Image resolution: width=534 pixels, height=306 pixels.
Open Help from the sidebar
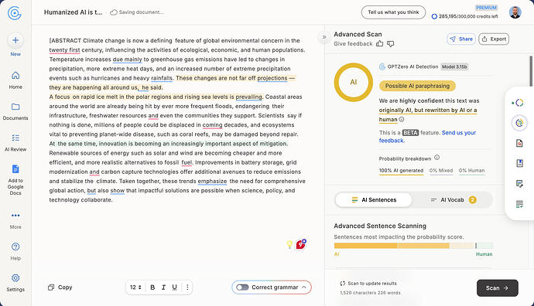[x=15, y=251]
